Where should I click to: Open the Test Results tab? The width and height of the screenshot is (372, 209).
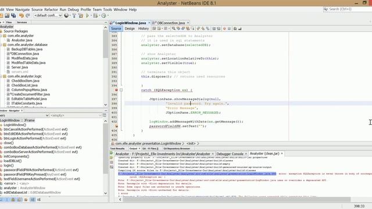click(117, 149)
